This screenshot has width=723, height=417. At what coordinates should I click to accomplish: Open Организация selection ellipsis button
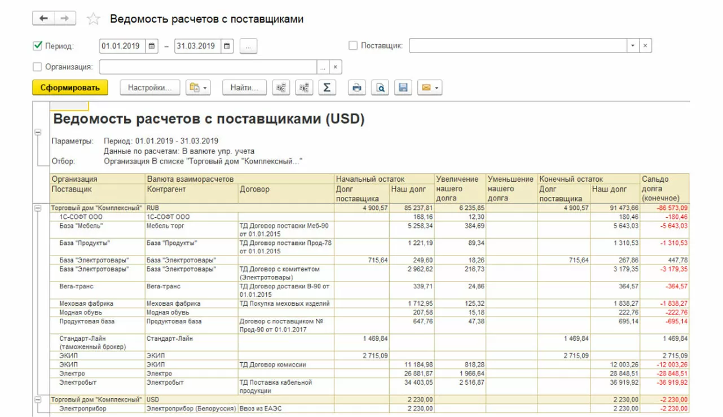[x=323, y=67]
